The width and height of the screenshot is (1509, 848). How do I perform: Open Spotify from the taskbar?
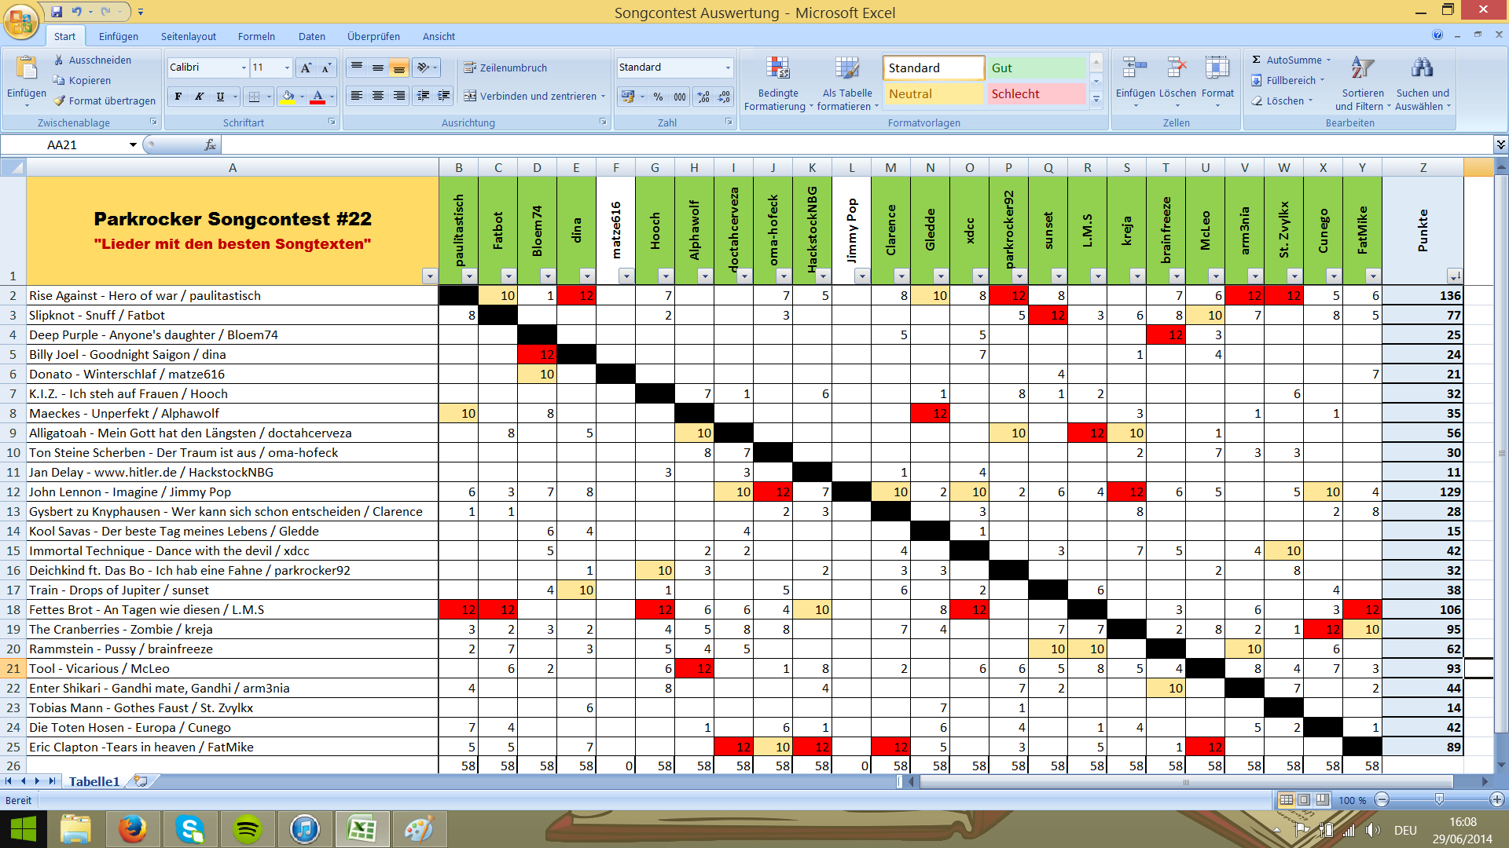[x=248, y=829]
